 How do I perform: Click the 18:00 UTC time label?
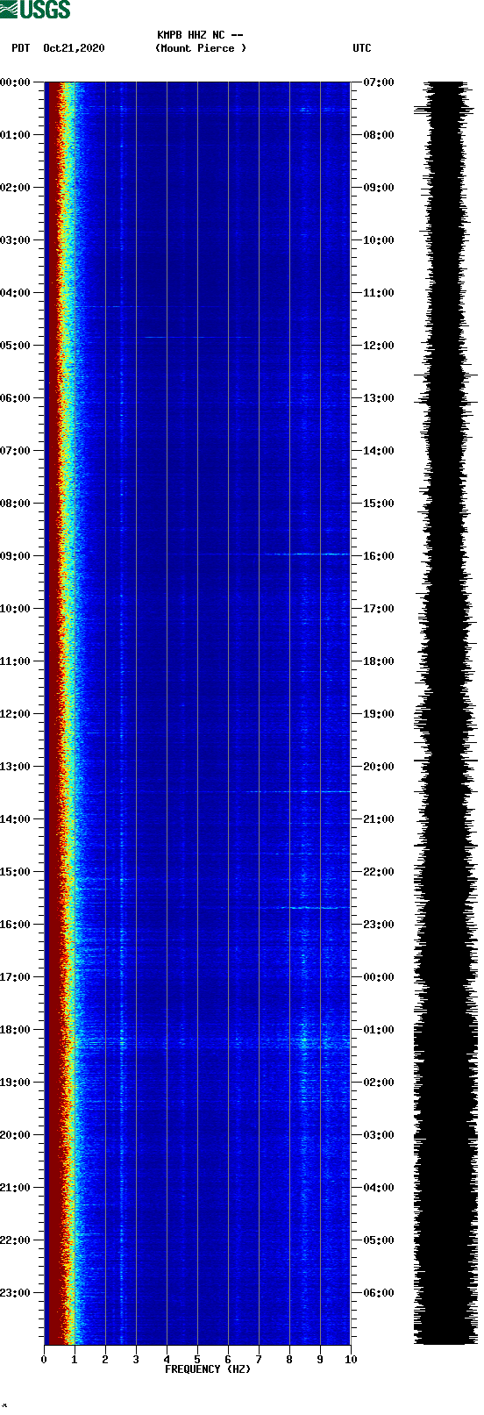click(379, 661)
